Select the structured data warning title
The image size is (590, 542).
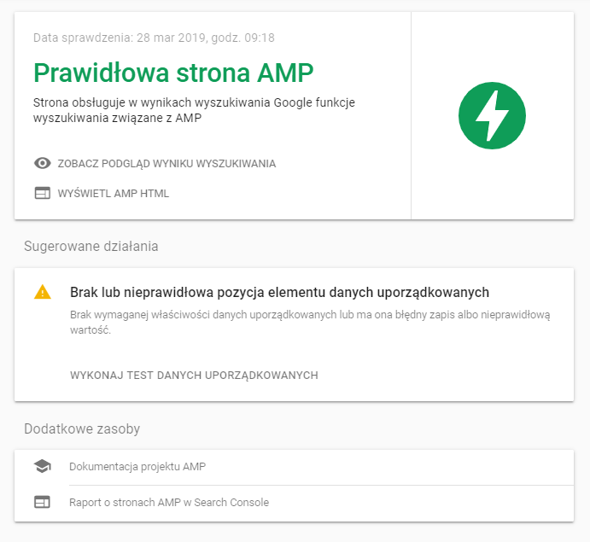coord(279,292)
